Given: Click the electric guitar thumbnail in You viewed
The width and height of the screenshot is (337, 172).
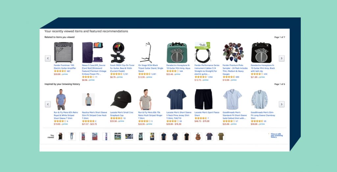Looking at the screenshot, I should coord(198,137).
